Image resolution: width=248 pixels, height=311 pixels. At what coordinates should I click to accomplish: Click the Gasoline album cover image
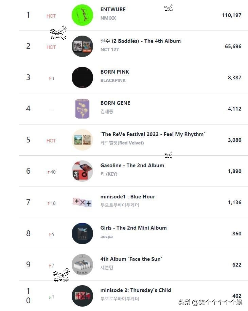(x=82, y=171)
